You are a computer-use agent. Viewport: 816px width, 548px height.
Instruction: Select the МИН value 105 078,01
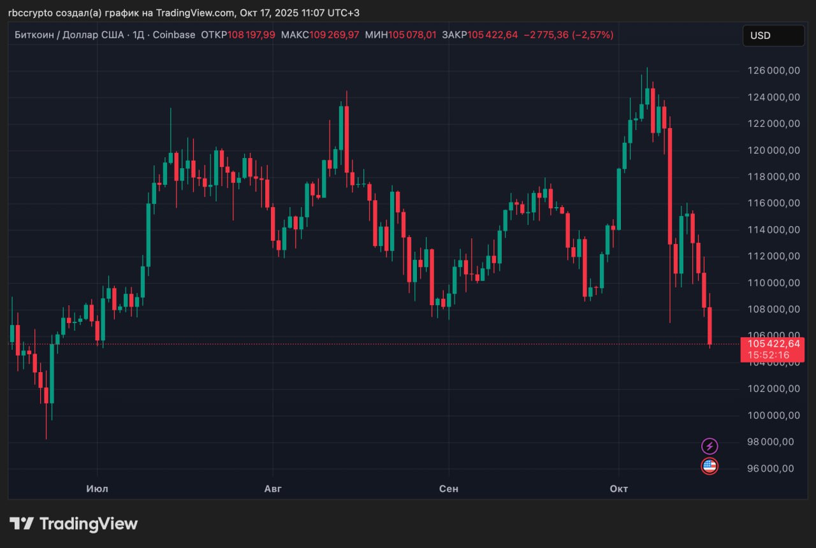[x=412, y=35]
